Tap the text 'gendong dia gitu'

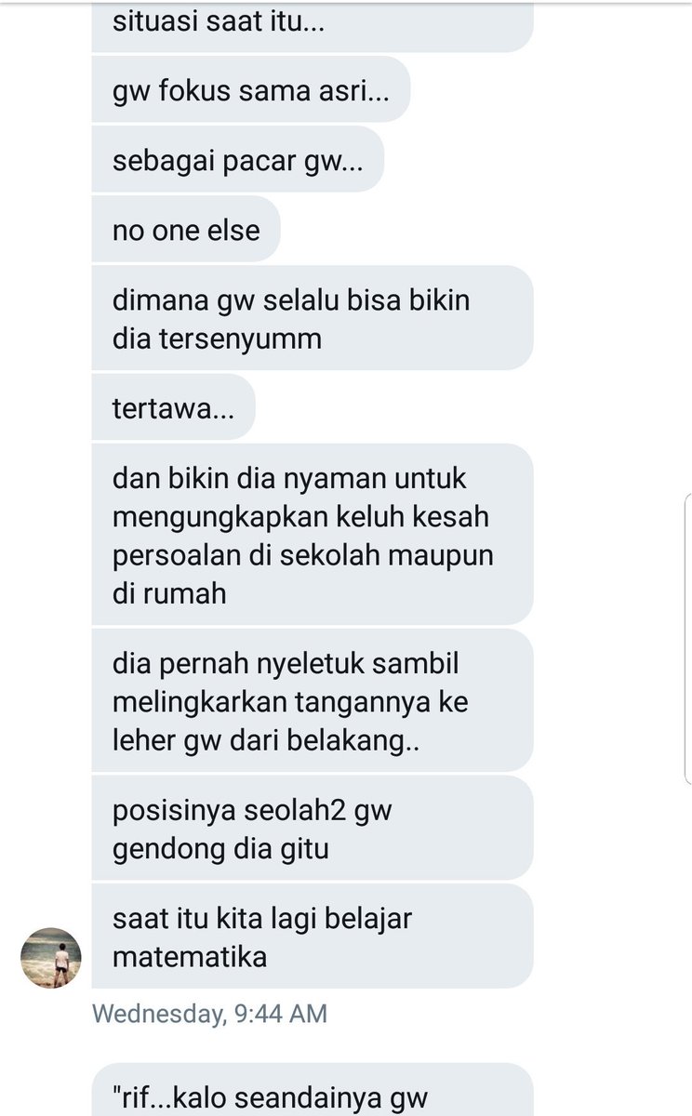tap(220, 848)
